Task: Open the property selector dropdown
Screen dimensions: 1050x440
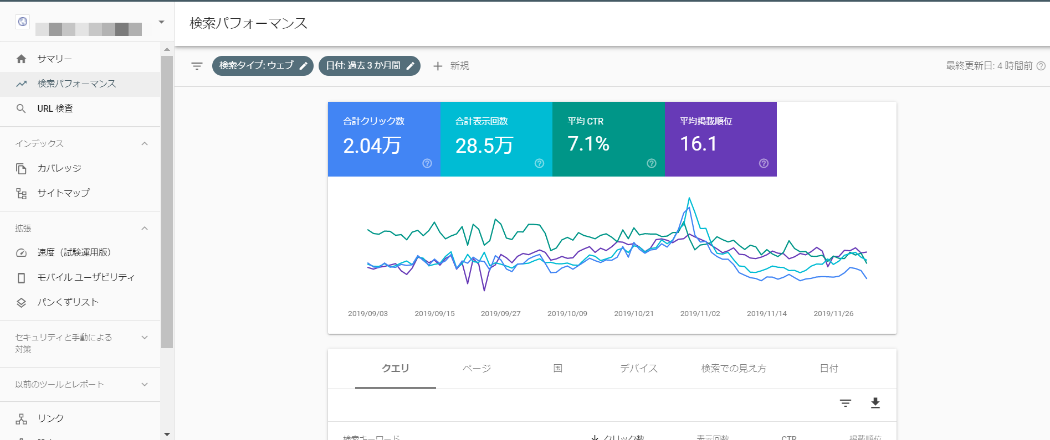Action: [x=161, y=23]
